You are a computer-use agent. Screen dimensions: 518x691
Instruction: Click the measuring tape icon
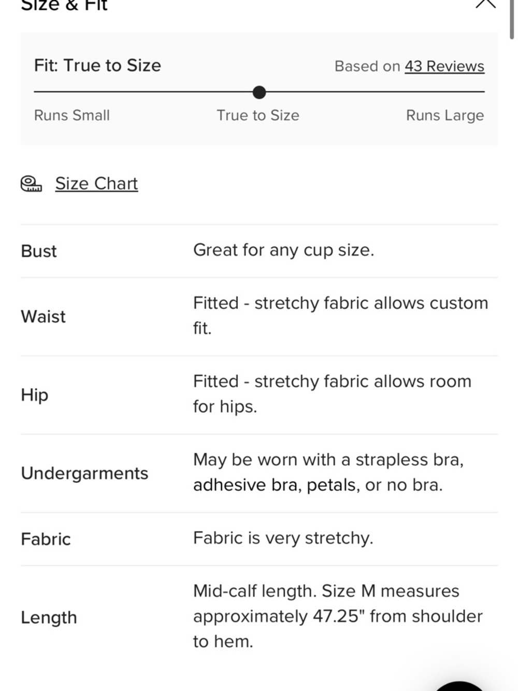click(31, 184)
